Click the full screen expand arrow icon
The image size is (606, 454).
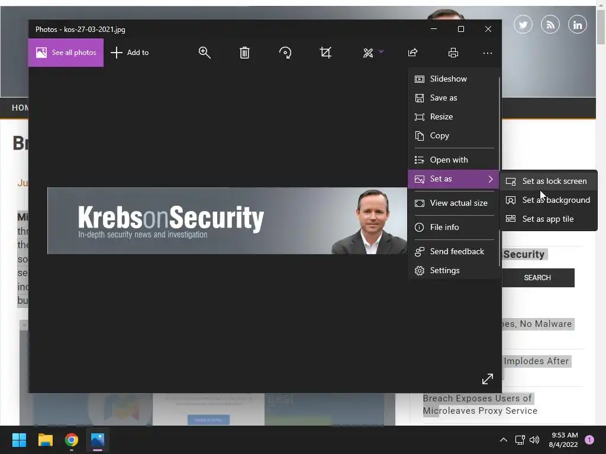pos(488,379)
